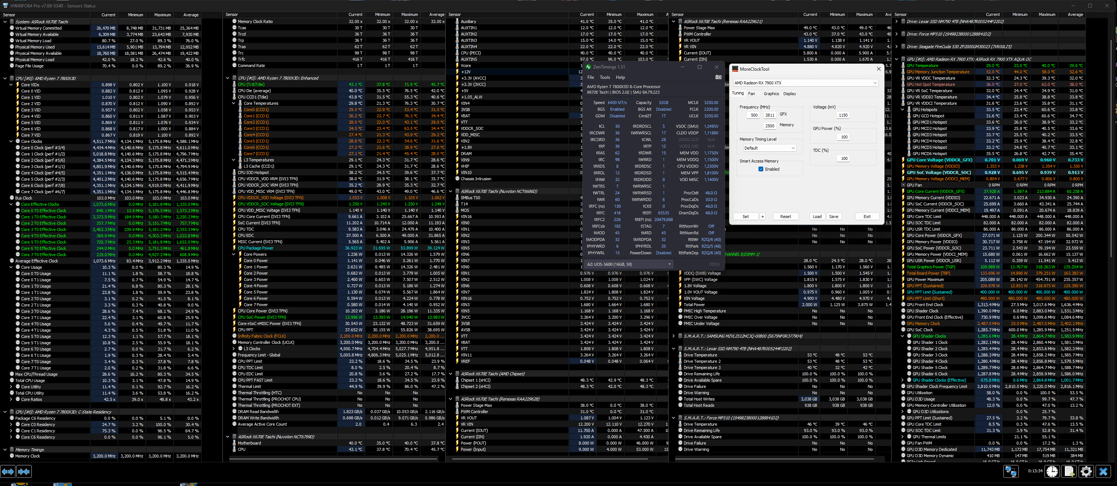Collapse the Core VIDs tree node
Screen dimensions: 1117x486
click(11, 85)
